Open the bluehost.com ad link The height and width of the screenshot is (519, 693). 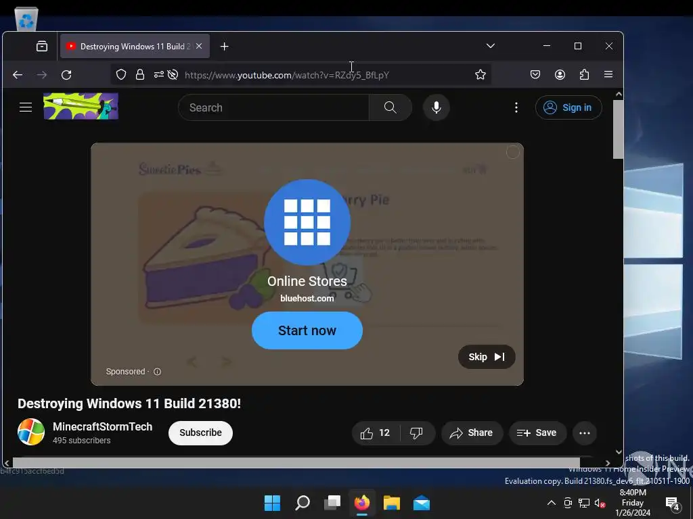307,298
